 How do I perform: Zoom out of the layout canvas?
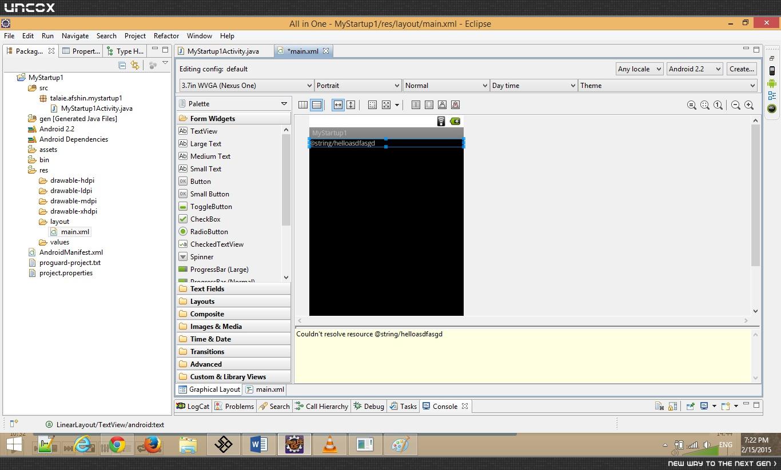click(x=736, y=105)
